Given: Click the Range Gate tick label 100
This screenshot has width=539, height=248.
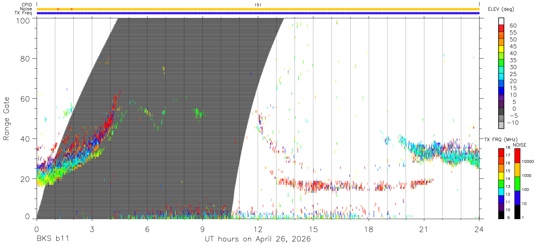Looking at the screenshot, I should click(23, 21).
